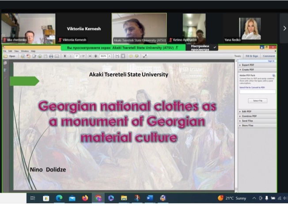Open File Explorer from the taskbar
This screenshot has width=288, height=206.
pos(124,198)
